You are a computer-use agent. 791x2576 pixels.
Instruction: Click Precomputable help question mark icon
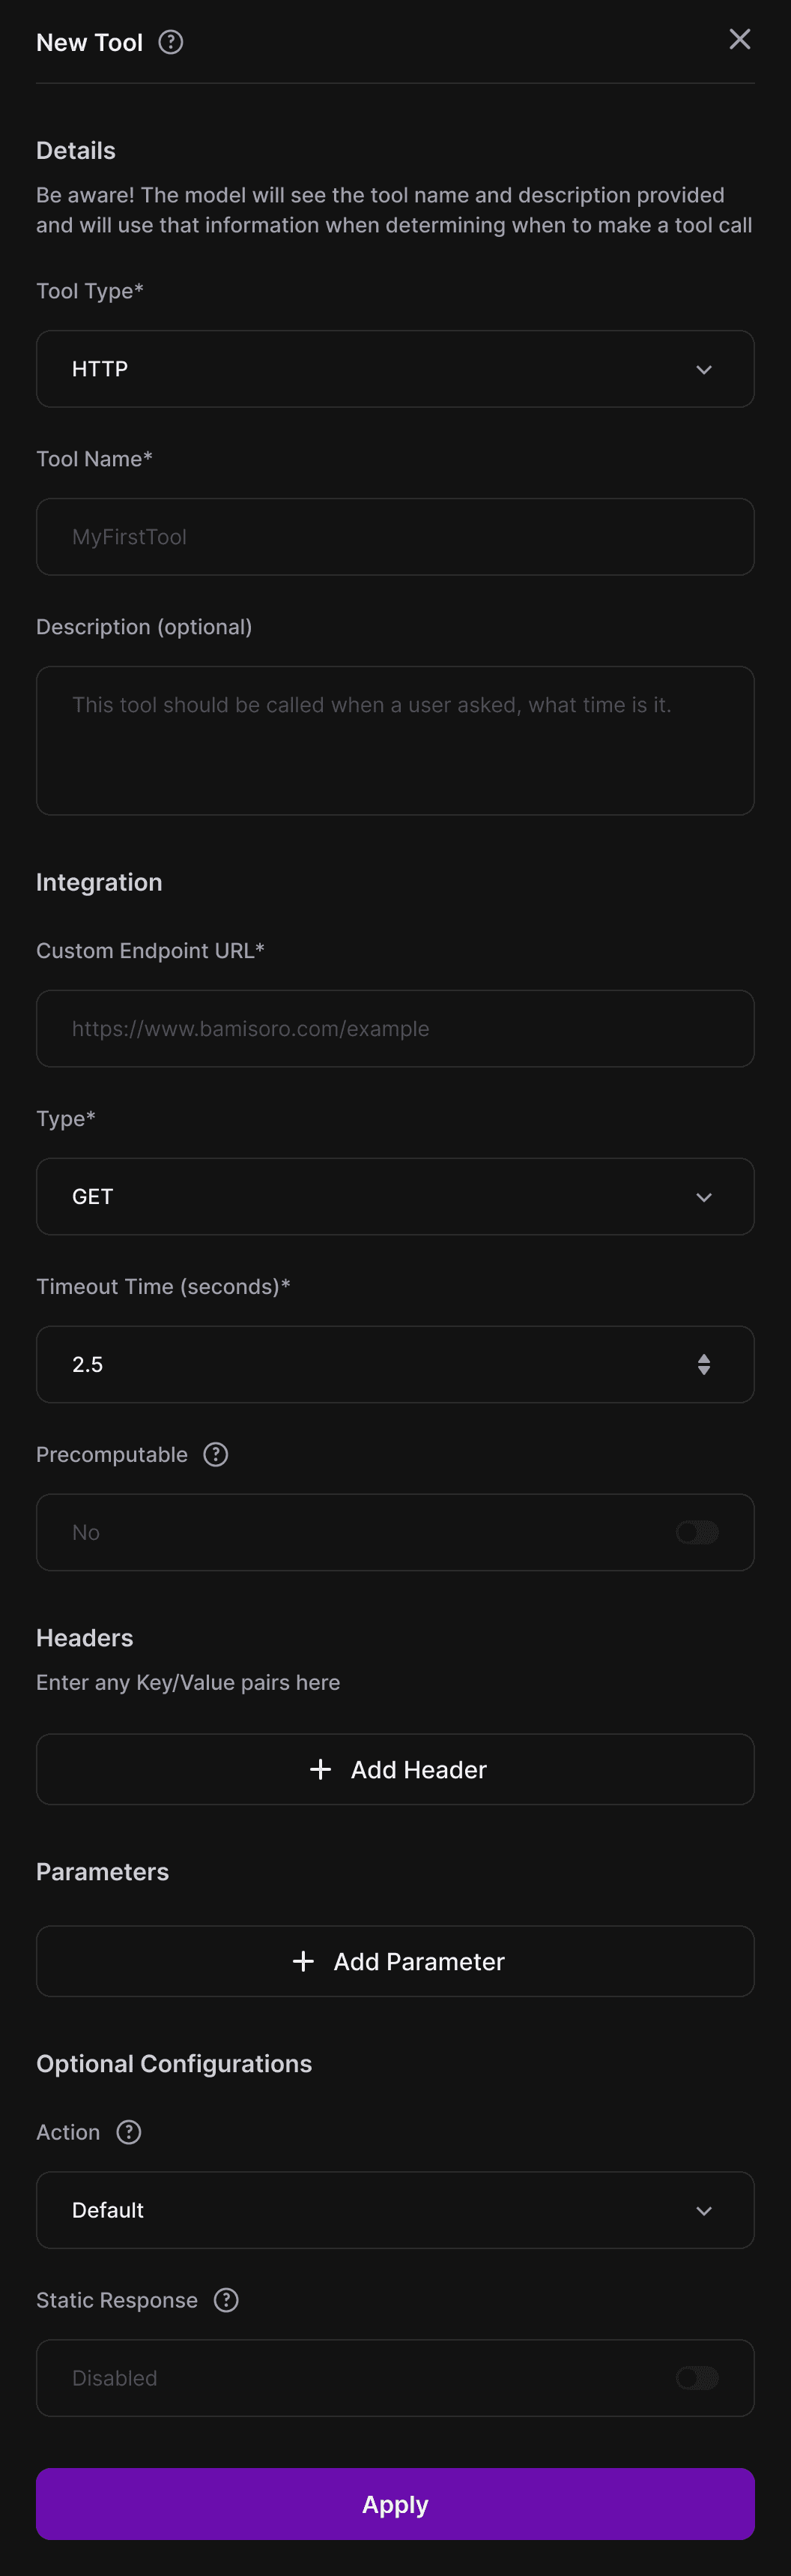[x=216, y=1454]
